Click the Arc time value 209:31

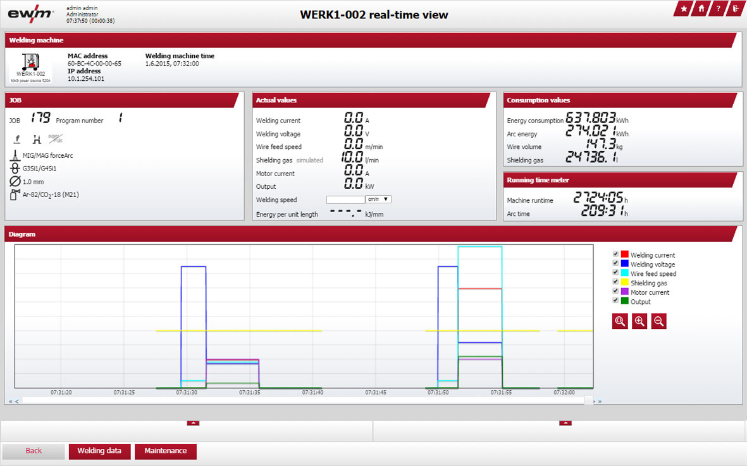tap(603, 210)
